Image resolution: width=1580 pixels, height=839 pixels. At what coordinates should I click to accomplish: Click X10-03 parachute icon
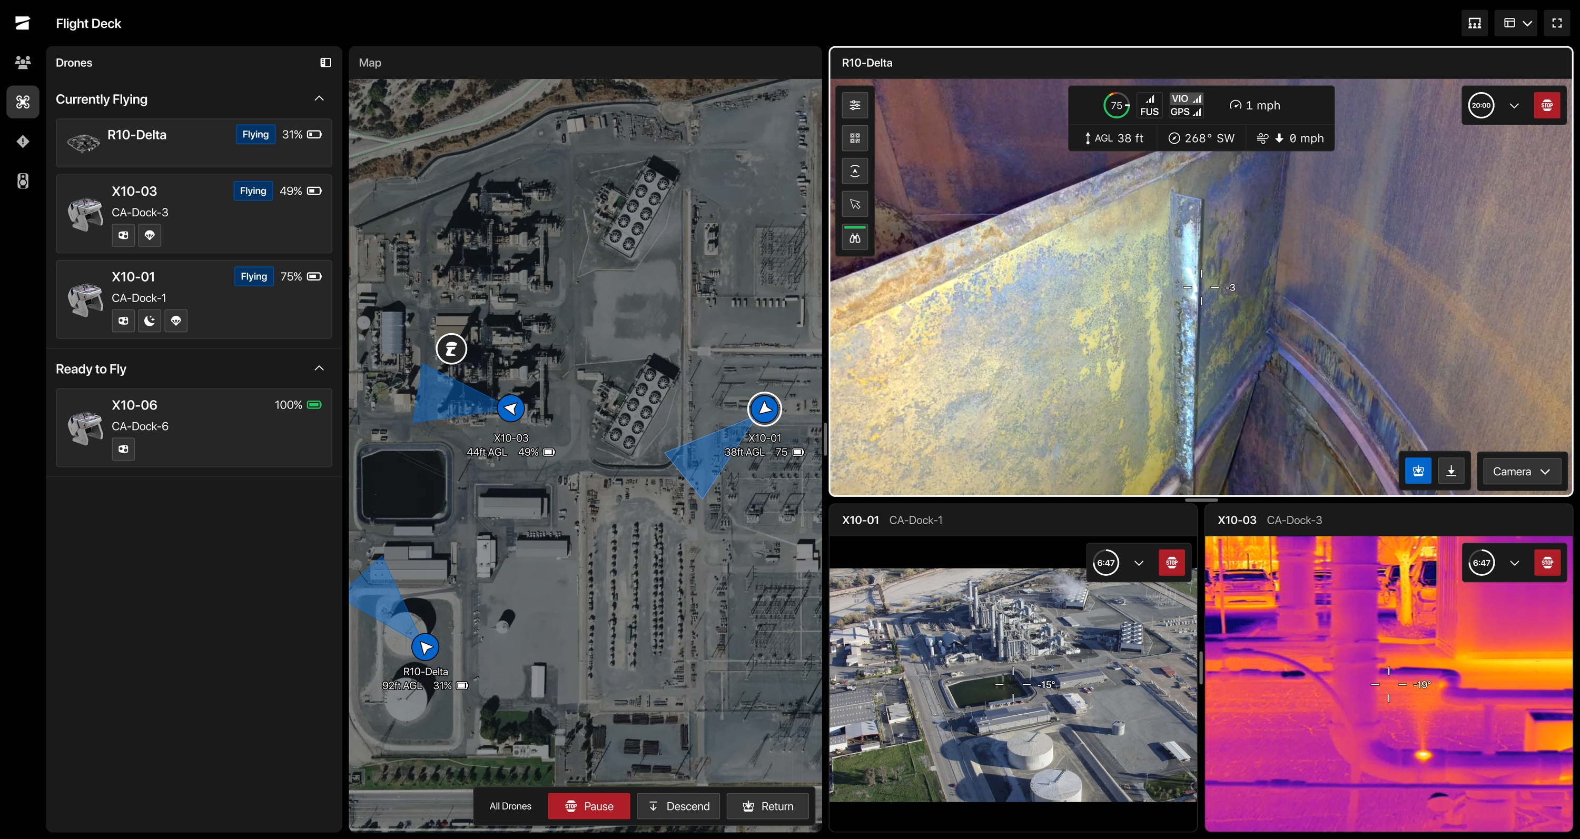coord(150,235)
